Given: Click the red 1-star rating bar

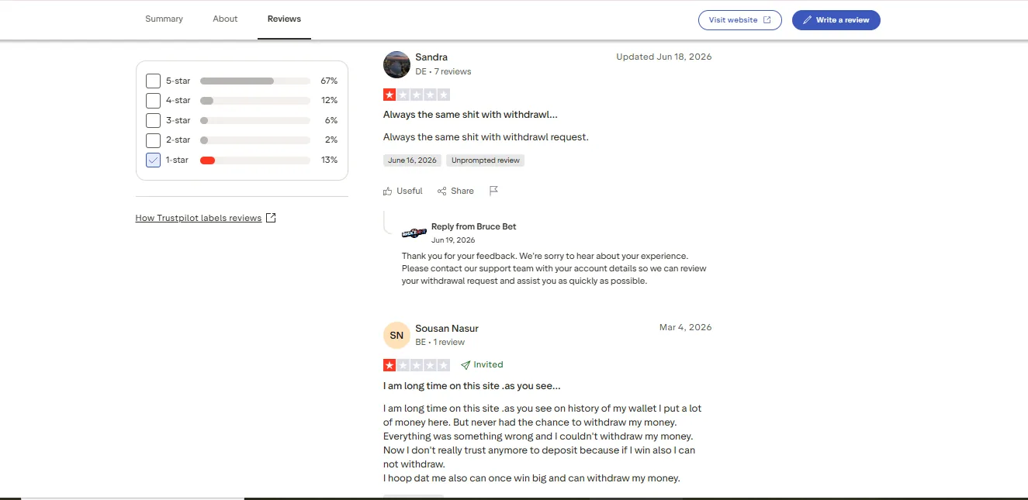Looking at the screenshot, I should coord(255,160).
